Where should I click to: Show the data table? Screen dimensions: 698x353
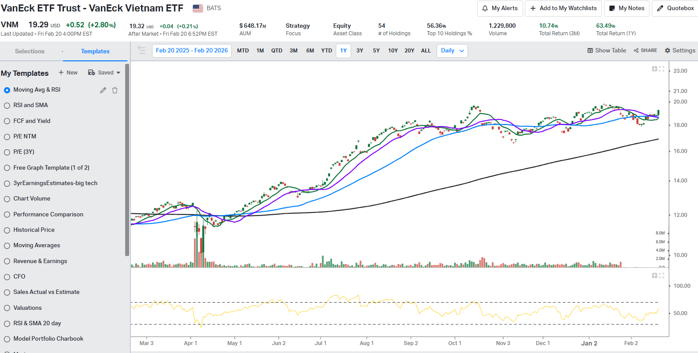(x=607, y=51)
